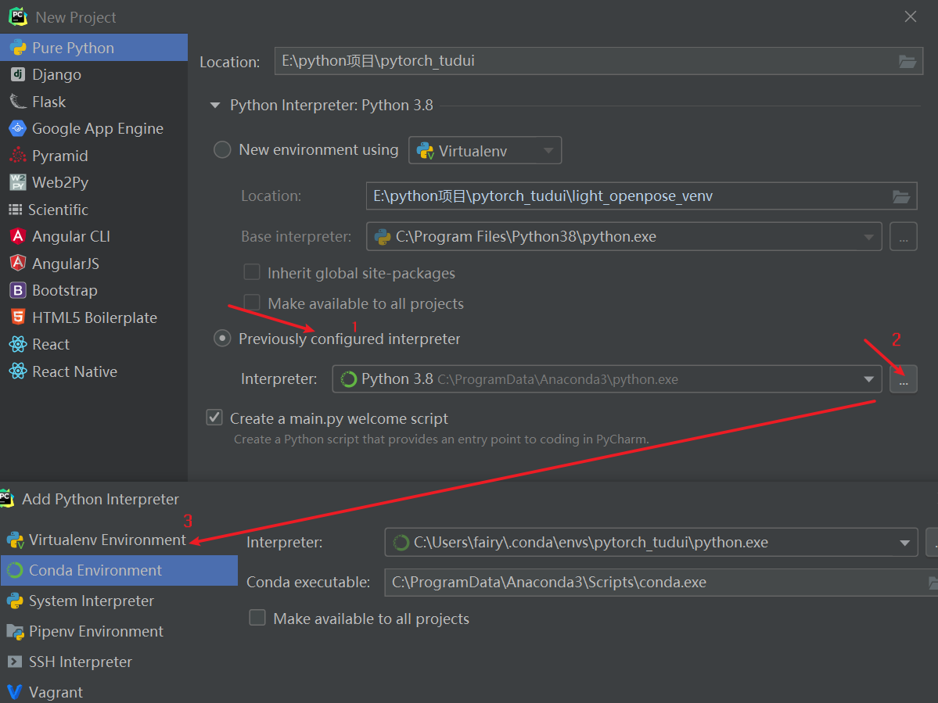
Task: Choose Pyramid project type
Action: (x=94, y=156)
